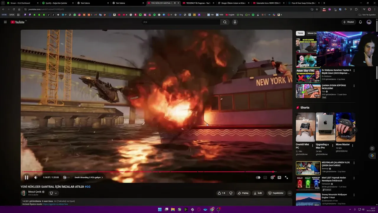378x213 pixels.
Task: Open the ggentr.co link in description
Action: pos(55,204)
